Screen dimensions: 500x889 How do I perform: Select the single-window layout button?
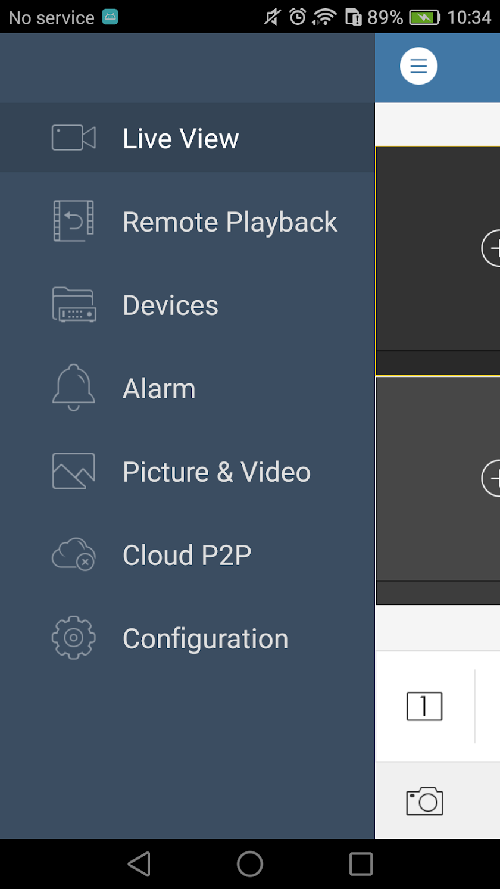424,706
